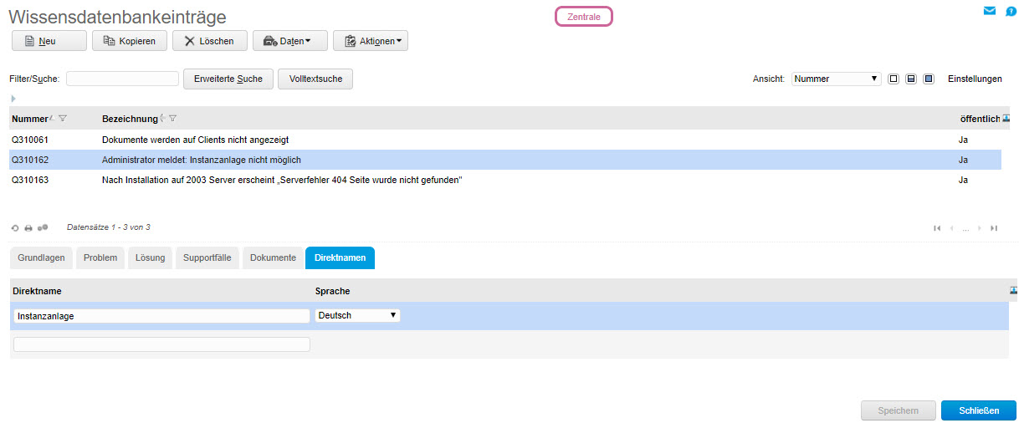Click column chooser icon beside öffentlich header
The image size is (1019, 423).
click(x=1006, y=119)
